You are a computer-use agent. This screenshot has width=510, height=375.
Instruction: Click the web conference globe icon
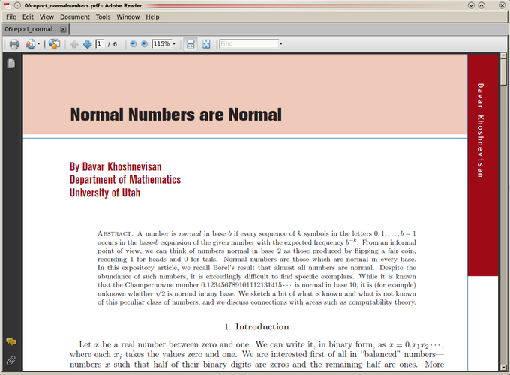click(x=54, y=44)
